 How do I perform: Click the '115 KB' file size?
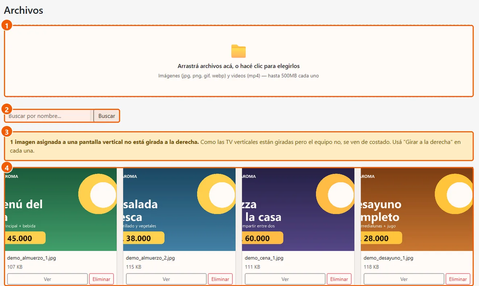[x=134, y=267]
